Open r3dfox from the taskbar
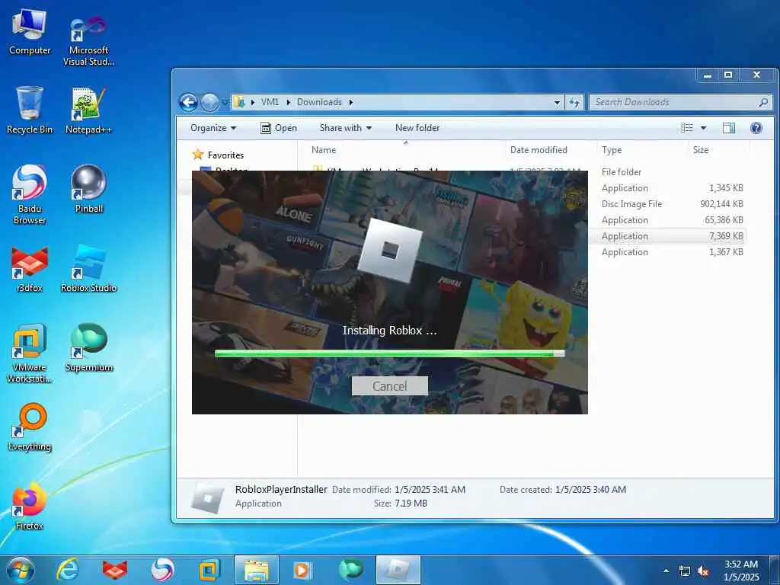780x585 pixels. pos(115,570)
